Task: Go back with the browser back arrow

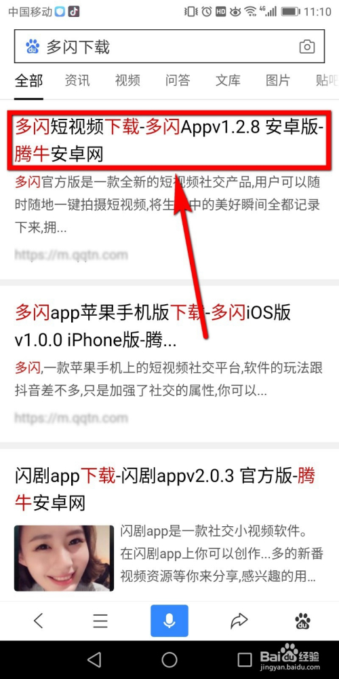Action: (39, 621)
